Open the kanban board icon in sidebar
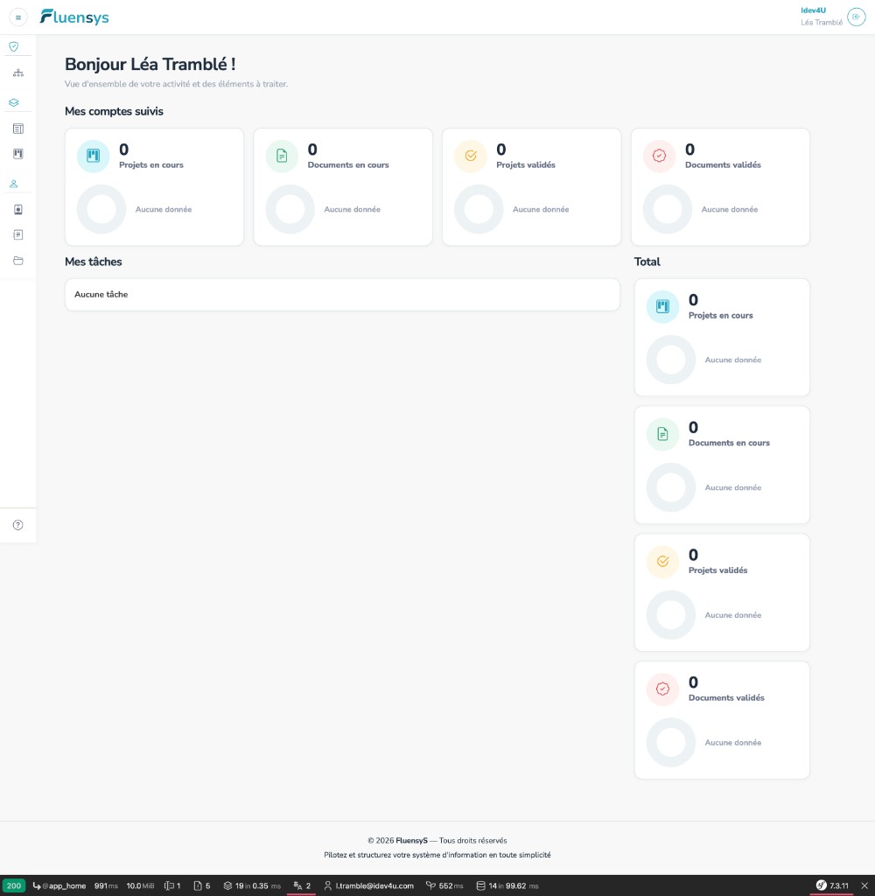This screenshot has height=896, width=875. click(18, 154)
